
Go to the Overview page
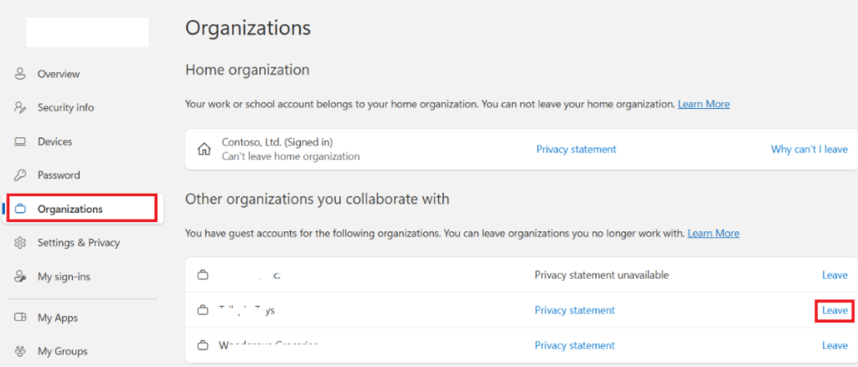[59, 74]
